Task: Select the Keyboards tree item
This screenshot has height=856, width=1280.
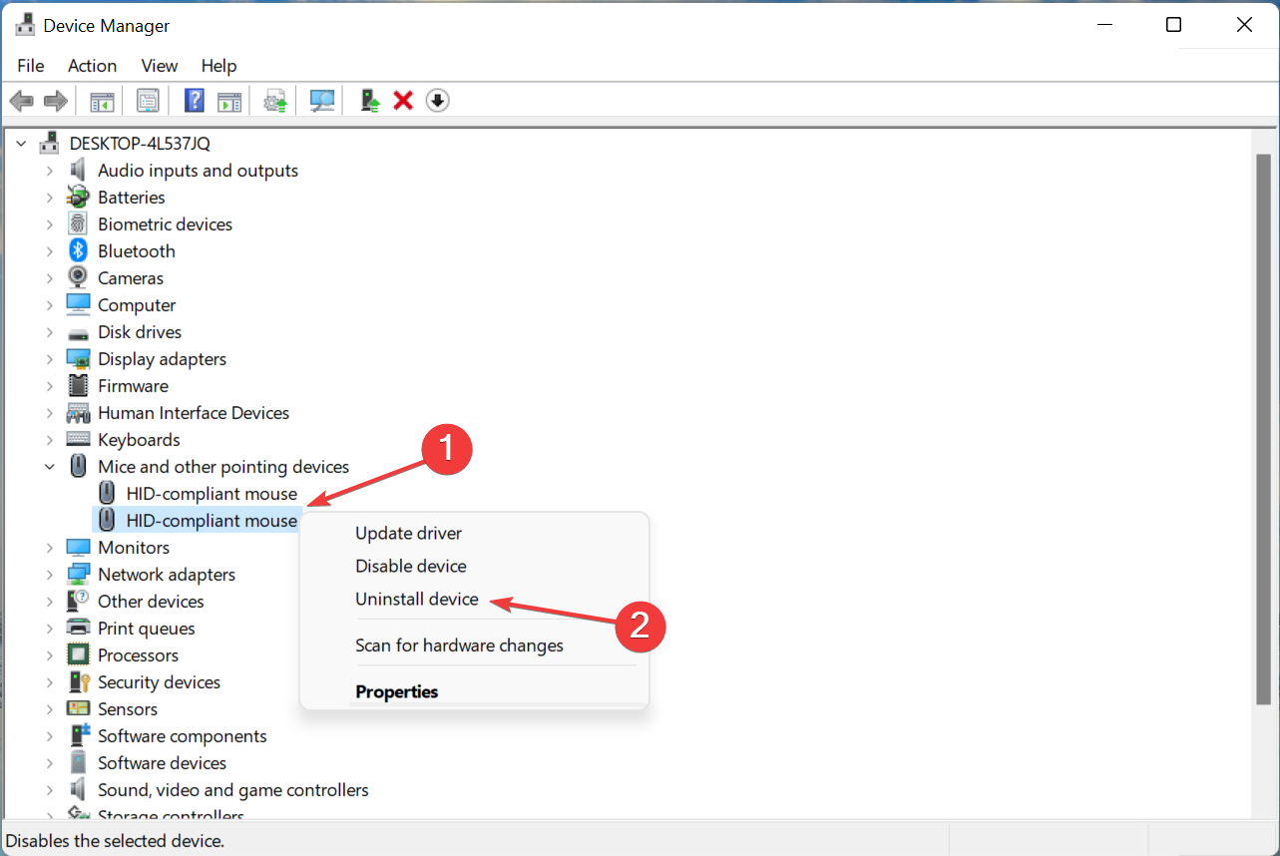Action: (139, 440)
